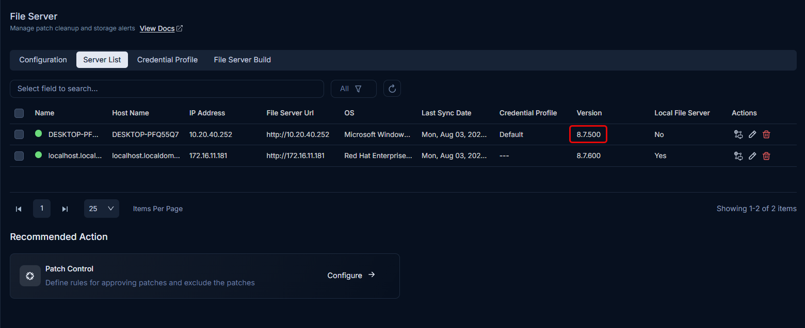Click the Showing 1-2 of 2 items text
The width and height of the screenshot is (805, 328).
pos(756,209)
